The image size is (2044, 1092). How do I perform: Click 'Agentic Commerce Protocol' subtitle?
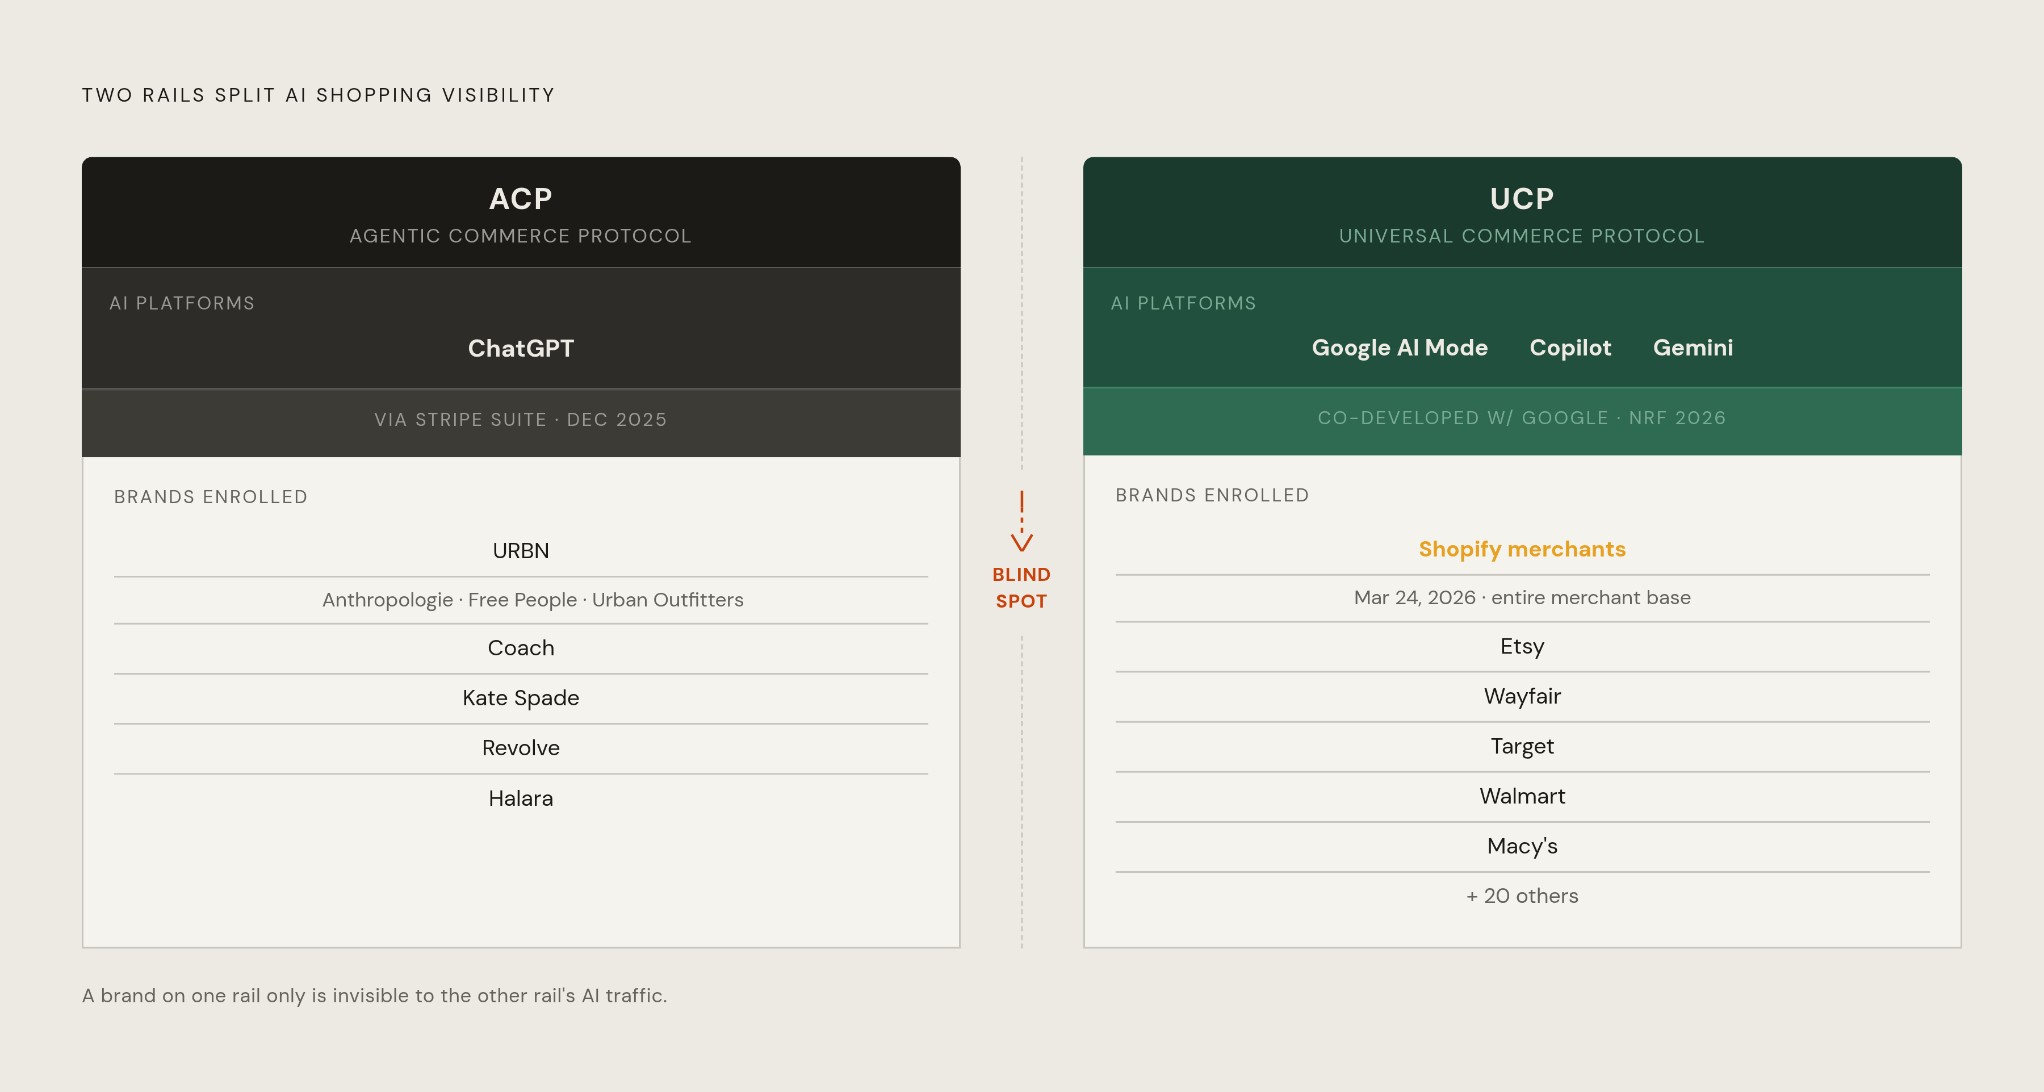pos(521,236)
